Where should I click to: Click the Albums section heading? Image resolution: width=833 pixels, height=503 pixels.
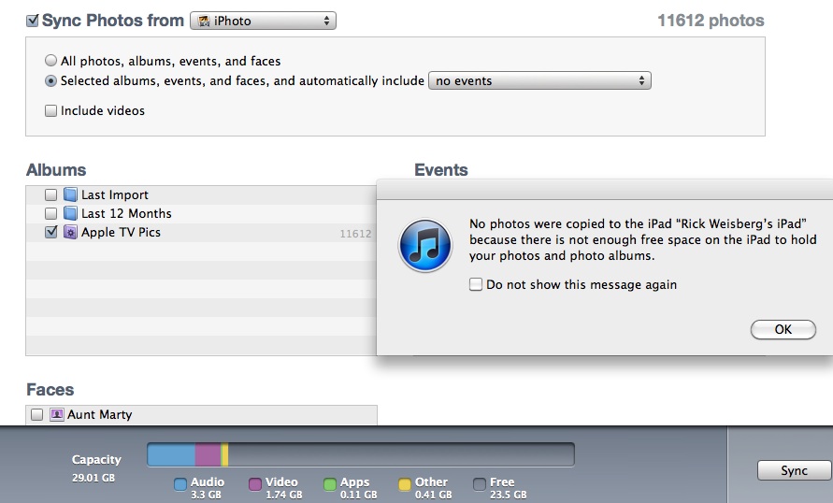(x=56, y=170)
